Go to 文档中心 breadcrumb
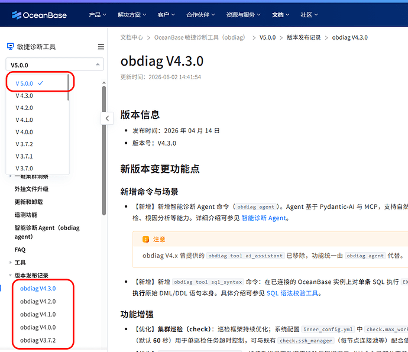Viewport: 408px width, 352px height. pyautogui.click(x=132, y=37)
